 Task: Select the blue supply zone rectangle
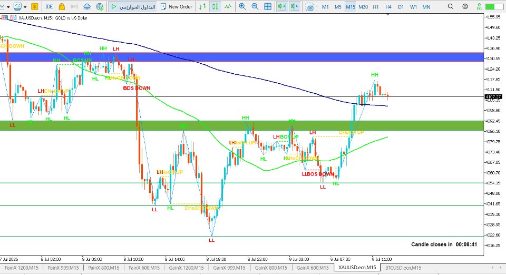242,57
